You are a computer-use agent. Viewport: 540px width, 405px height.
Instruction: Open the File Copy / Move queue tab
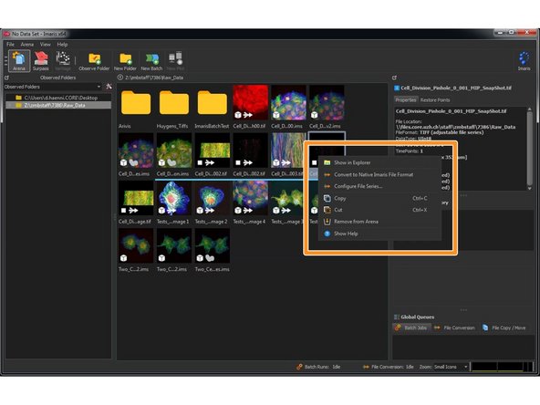click(x=504, y=327)
